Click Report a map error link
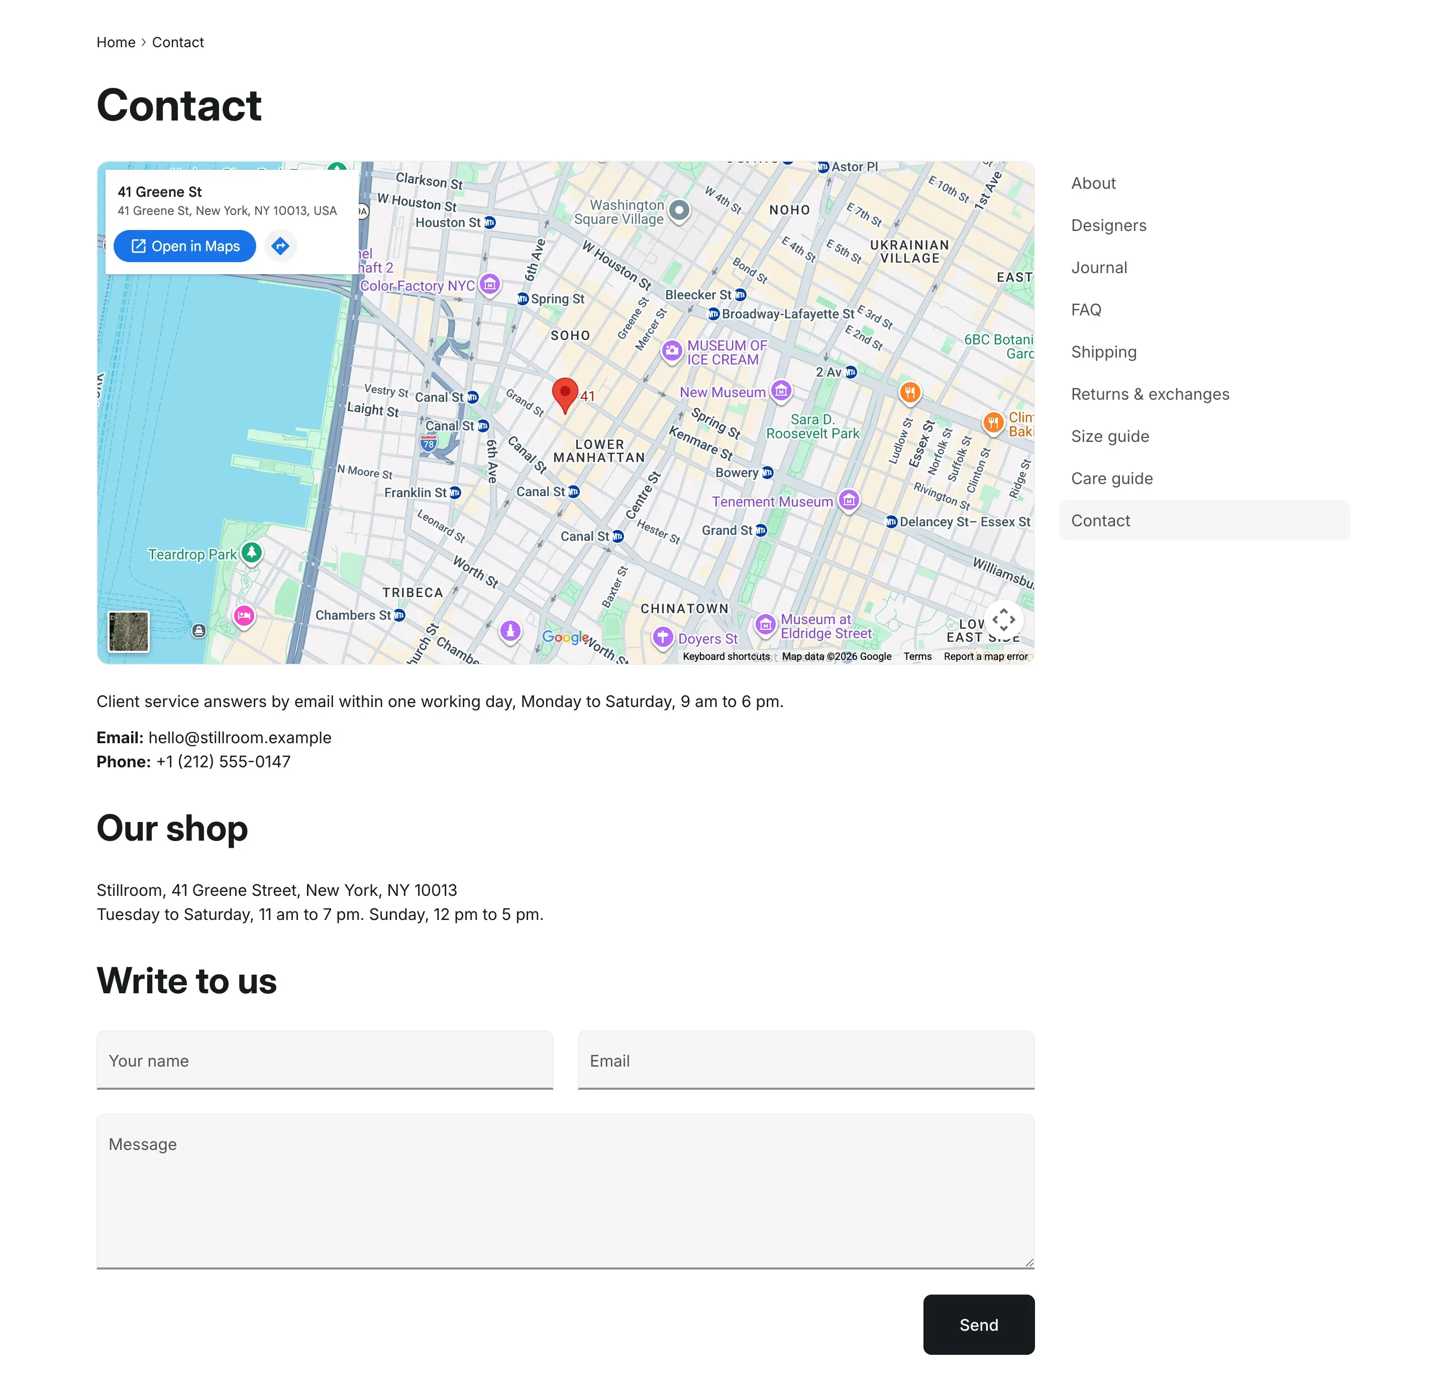This screenshot has height=1391, width=1447. pos(985,656)
